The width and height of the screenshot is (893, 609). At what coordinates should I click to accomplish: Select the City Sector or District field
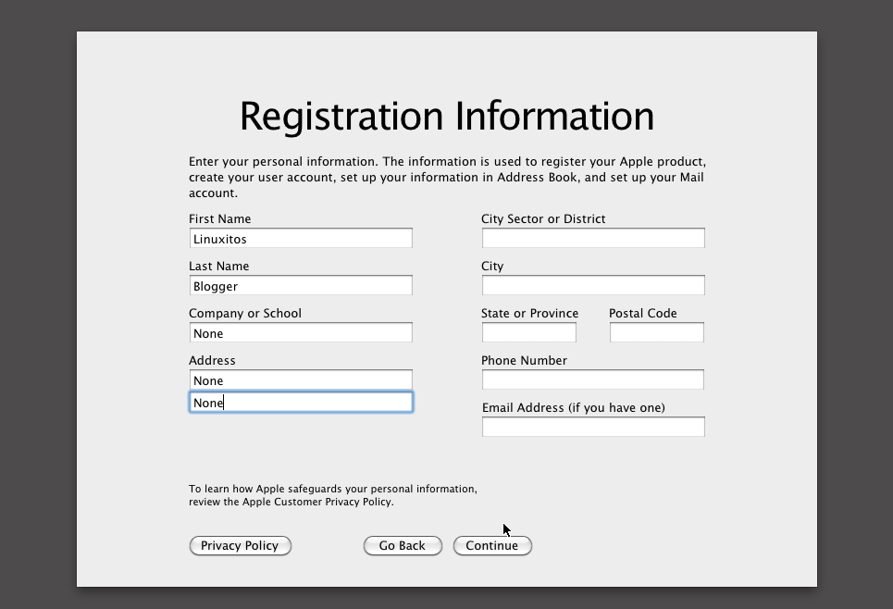pyautogui.click(x=593, y=238)
